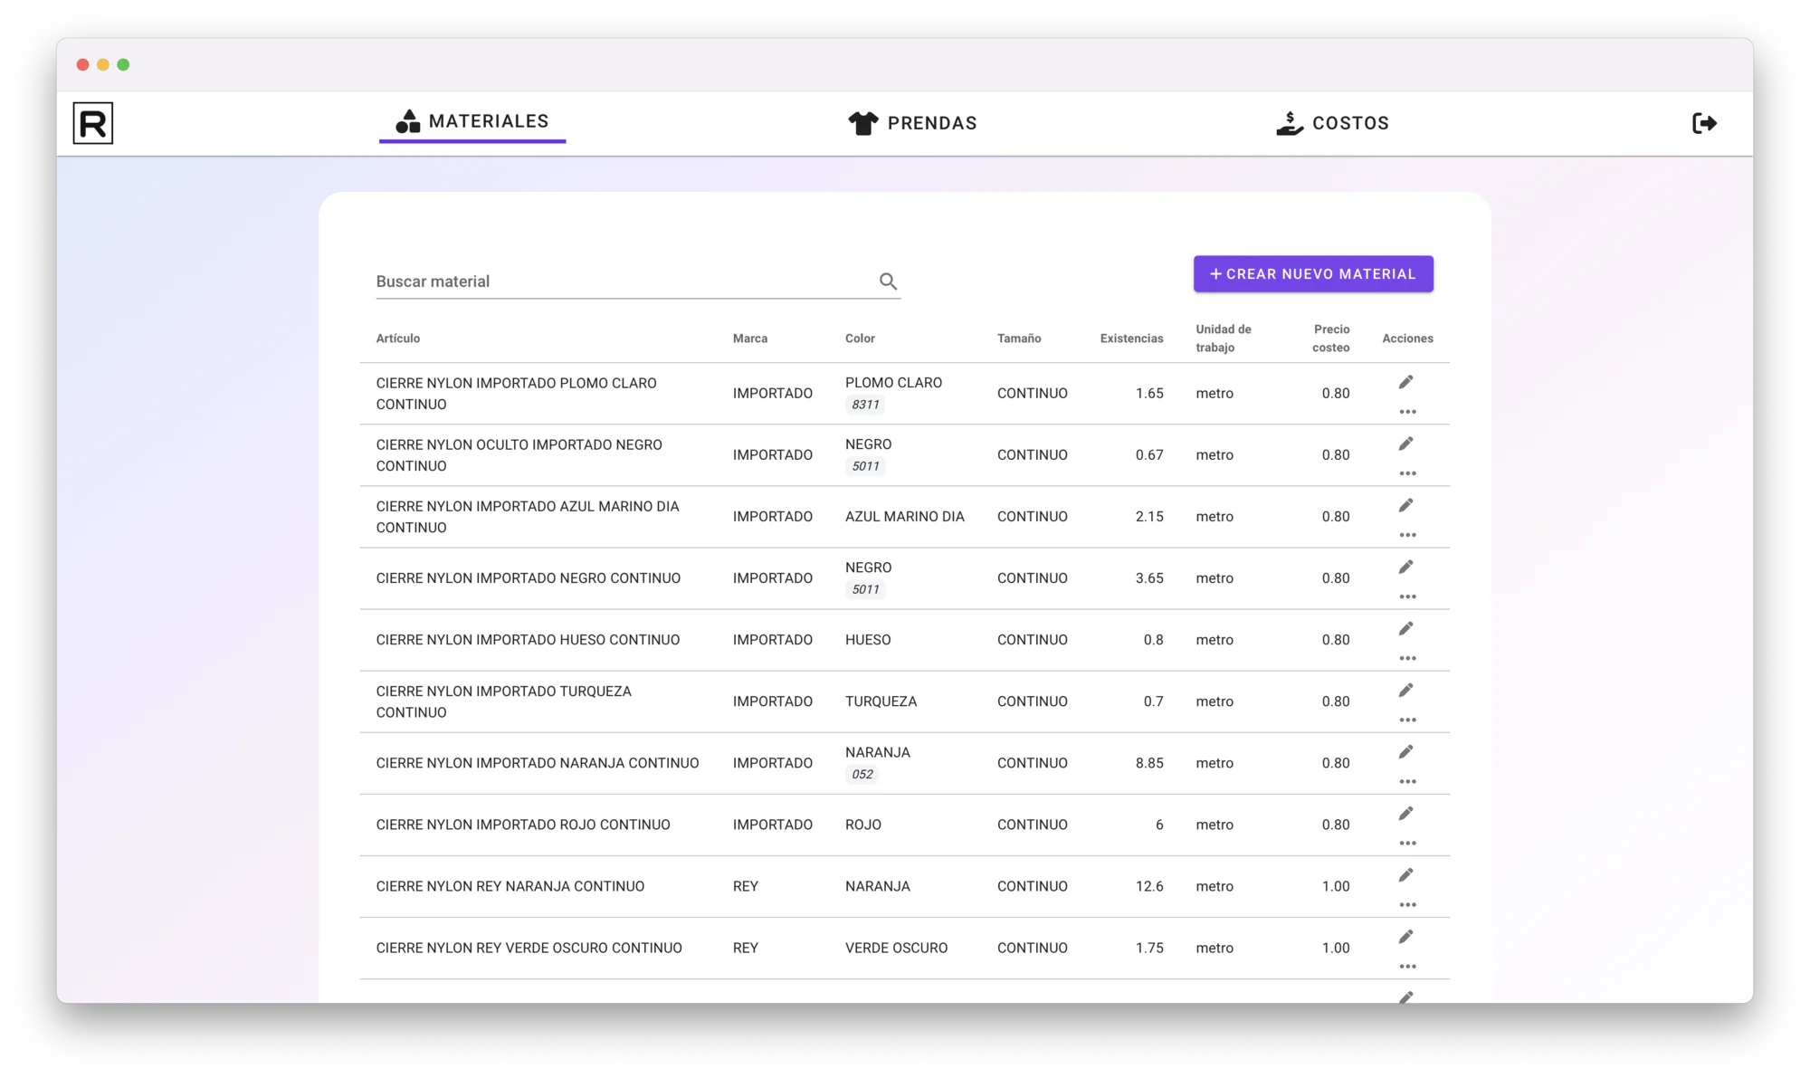
Task: Click the R logo
Action: [x=93, y=123]
